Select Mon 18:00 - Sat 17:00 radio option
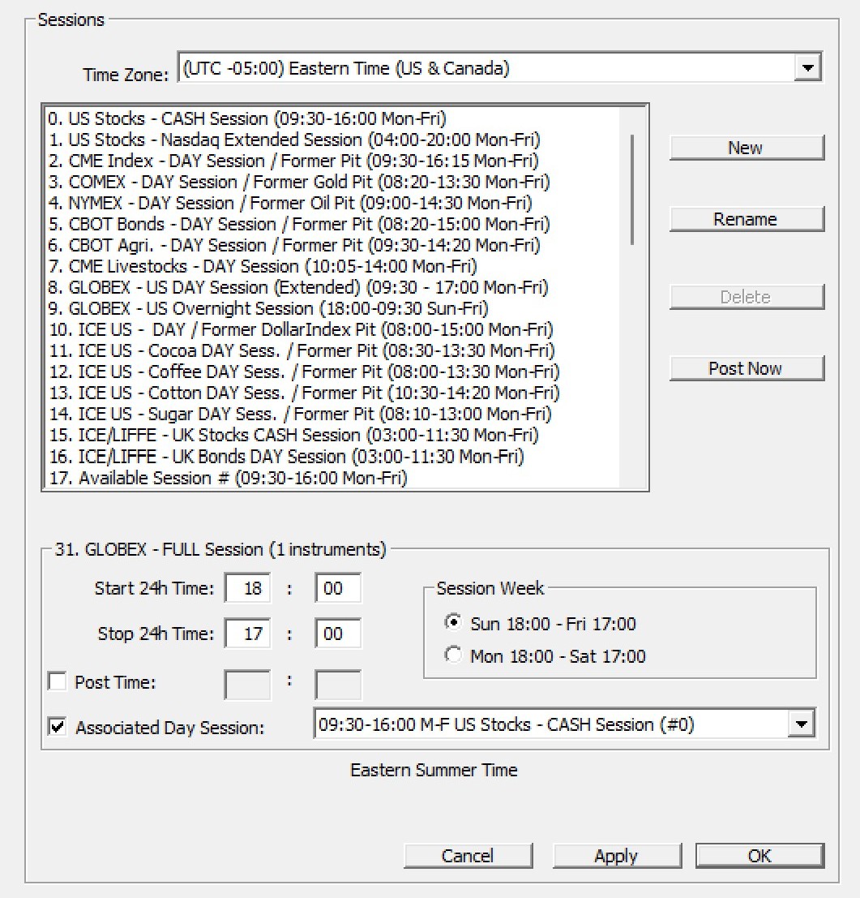This screenshot has height=898, width=860. pos(452,655)
